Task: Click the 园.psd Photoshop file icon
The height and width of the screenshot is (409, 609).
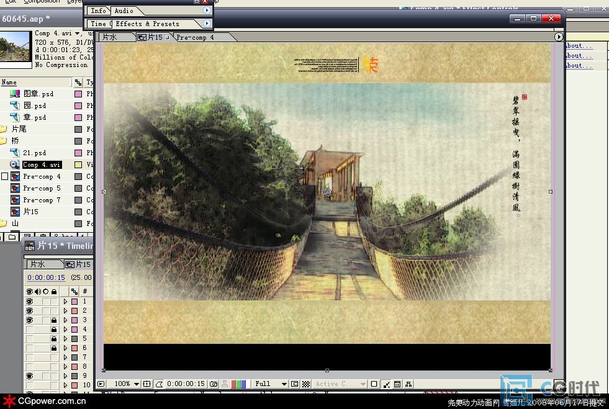Action: (x=15, y=106)
